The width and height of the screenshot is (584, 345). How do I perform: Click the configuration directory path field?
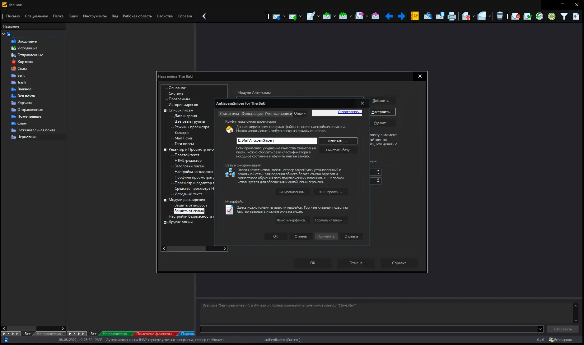(277, 141)
